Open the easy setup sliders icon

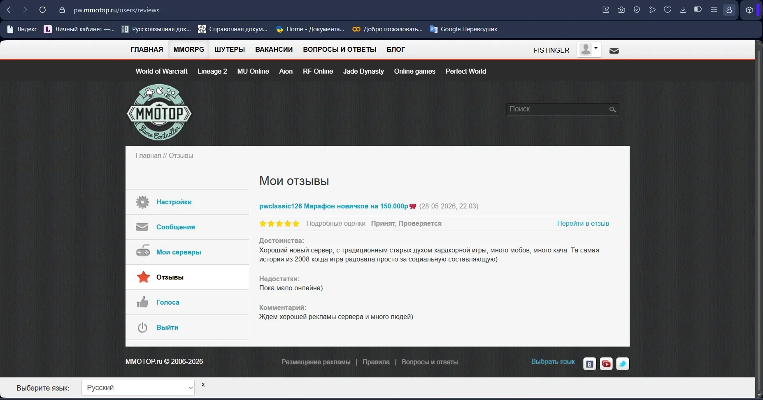tap(714, 10)
